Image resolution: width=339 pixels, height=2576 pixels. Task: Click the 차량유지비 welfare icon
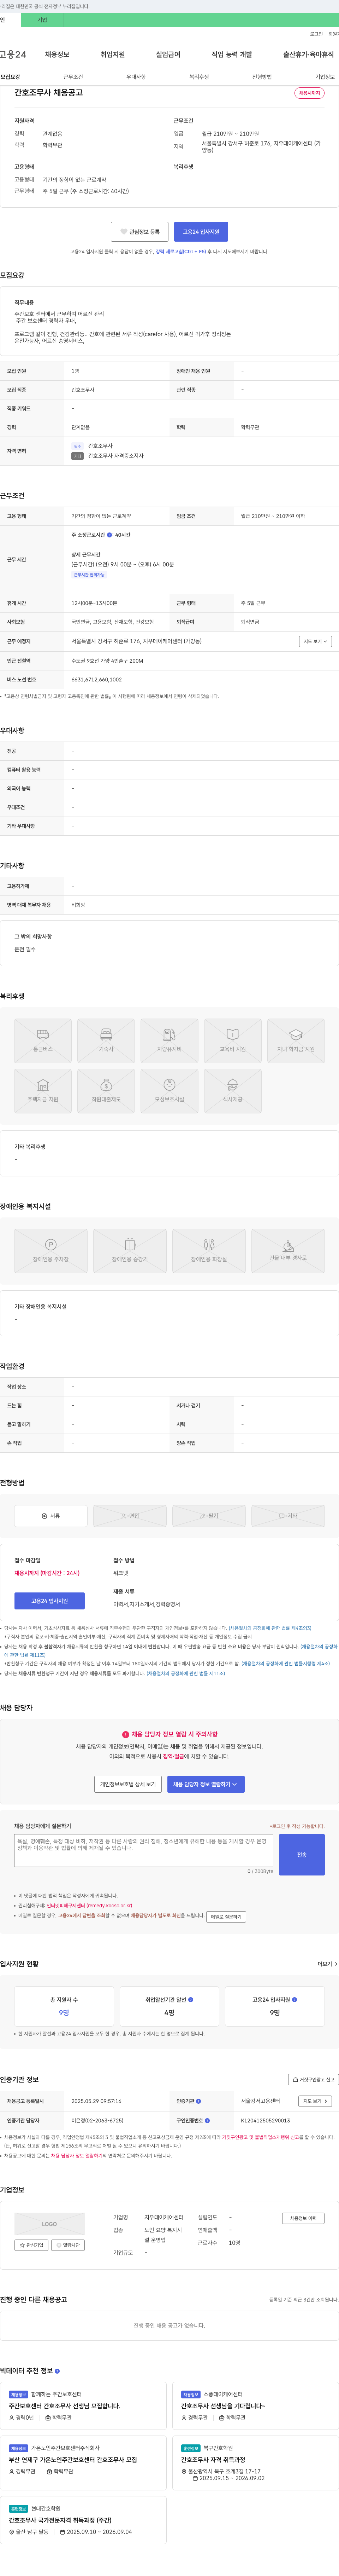[x=169, y=1040]
